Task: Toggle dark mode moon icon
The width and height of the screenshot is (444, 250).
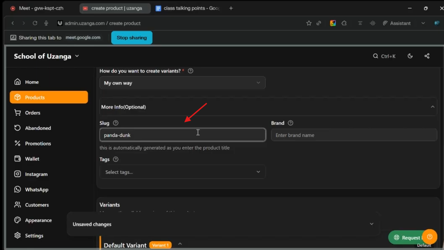Action: [x=410, y=56]
